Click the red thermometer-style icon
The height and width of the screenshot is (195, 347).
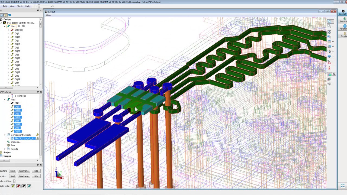pos(329,68)
